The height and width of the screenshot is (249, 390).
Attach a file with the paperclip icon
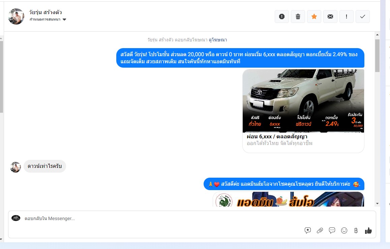point(320,230)
